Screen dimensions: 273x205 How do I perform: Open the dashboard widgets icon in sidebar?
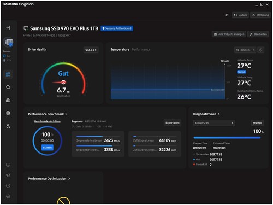pyautogui.click(x=8, y=74)
